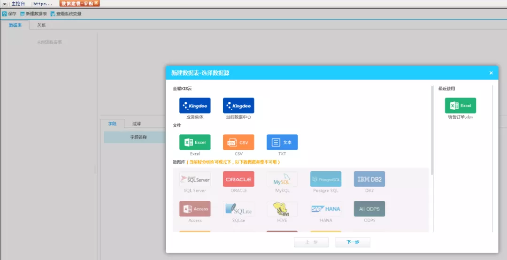Viewport: 507px width, 260px height.
Task: Choose the Kingdee 当前数据中心 source
Action: [x=238, y=106]
